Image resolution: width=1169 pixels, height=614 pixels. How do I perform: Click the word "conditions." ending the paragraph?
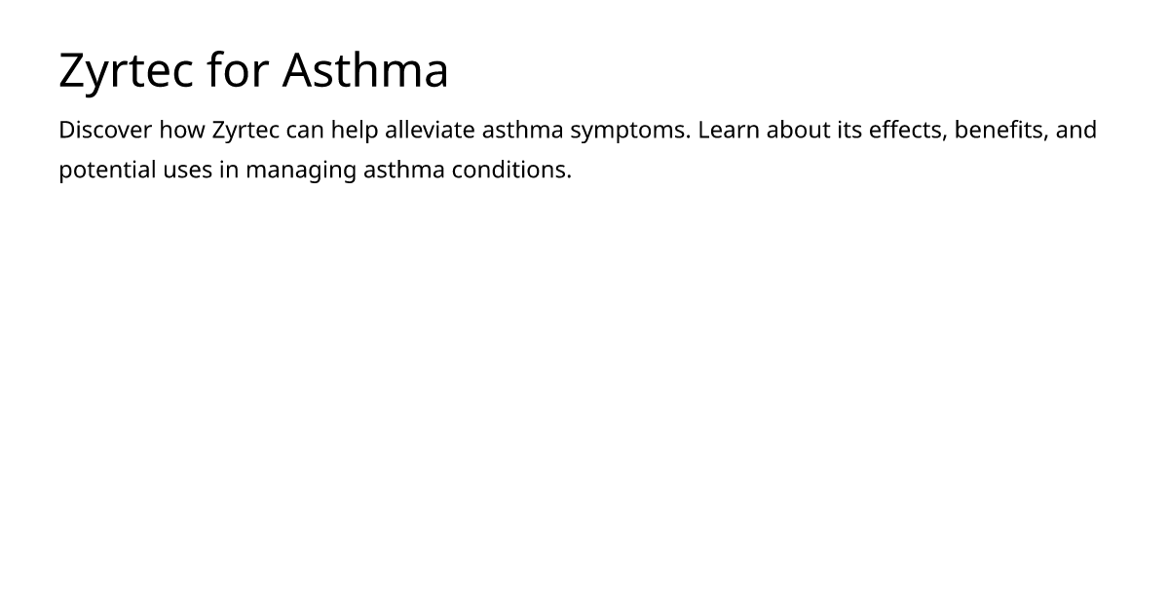[x=511, y=170]
